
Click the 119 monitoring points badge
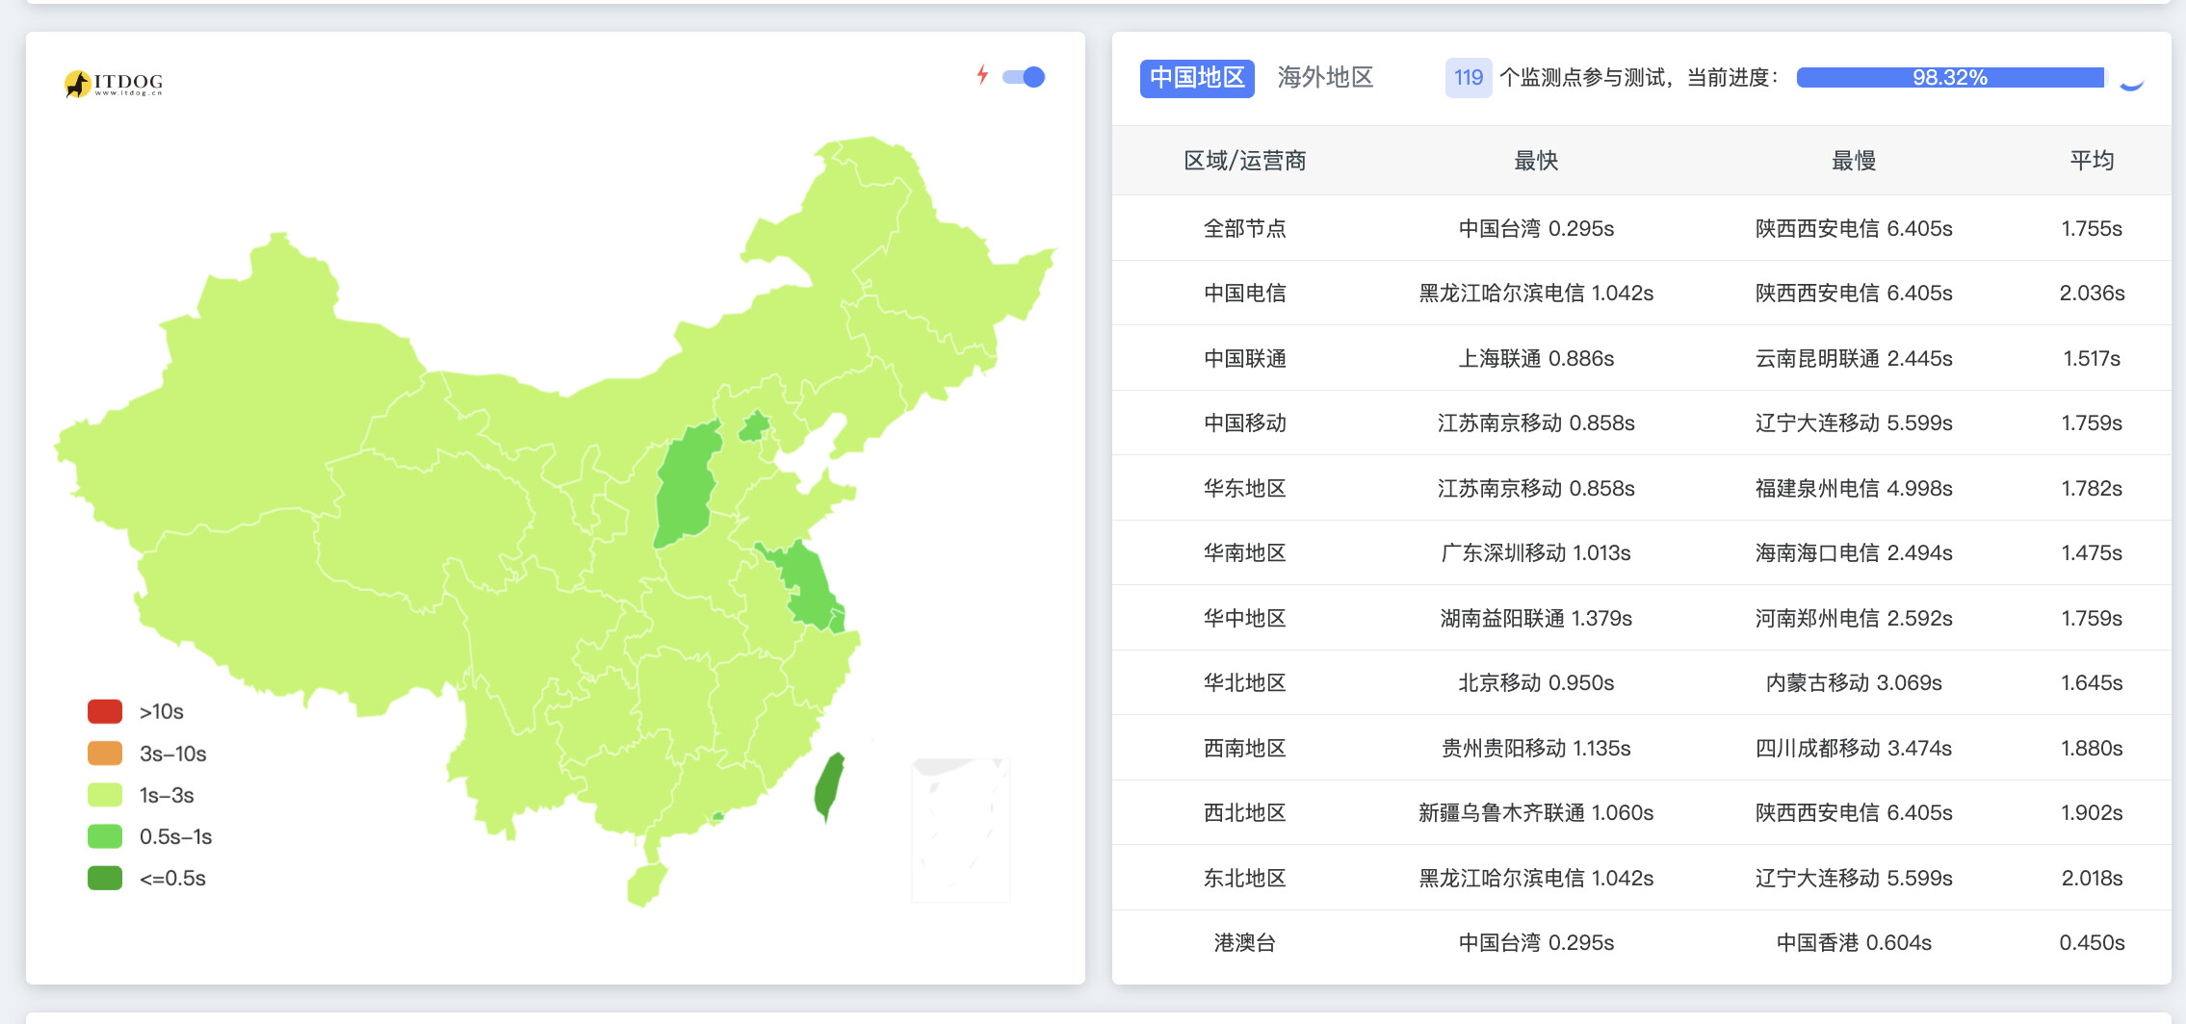pyautogui.click(x=1468, y=78)
